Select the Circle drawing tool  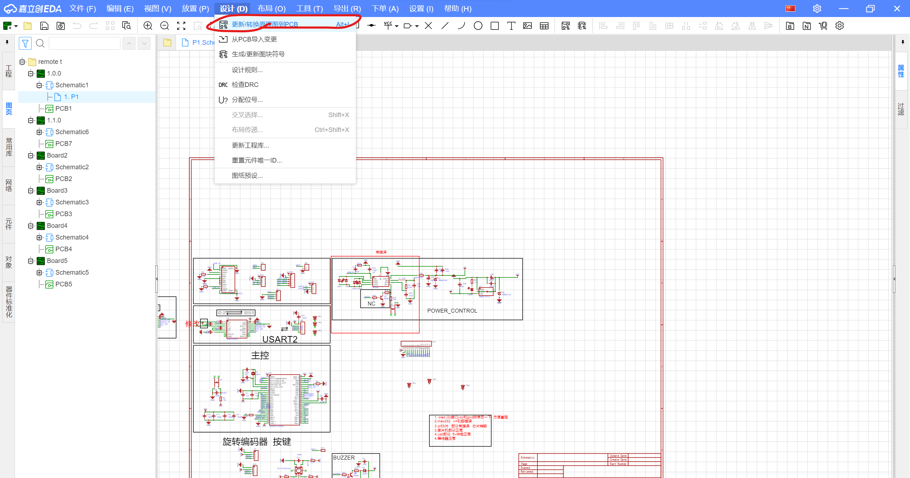(x=478, y=26)
